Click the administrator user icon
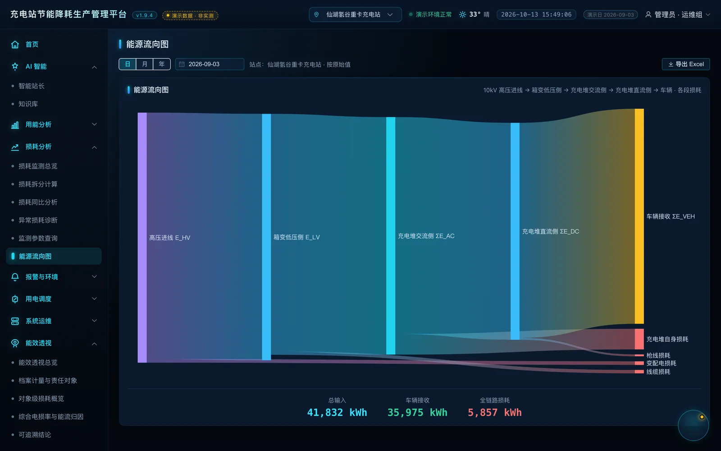This screenshot has height=451, width=721. 648,14
